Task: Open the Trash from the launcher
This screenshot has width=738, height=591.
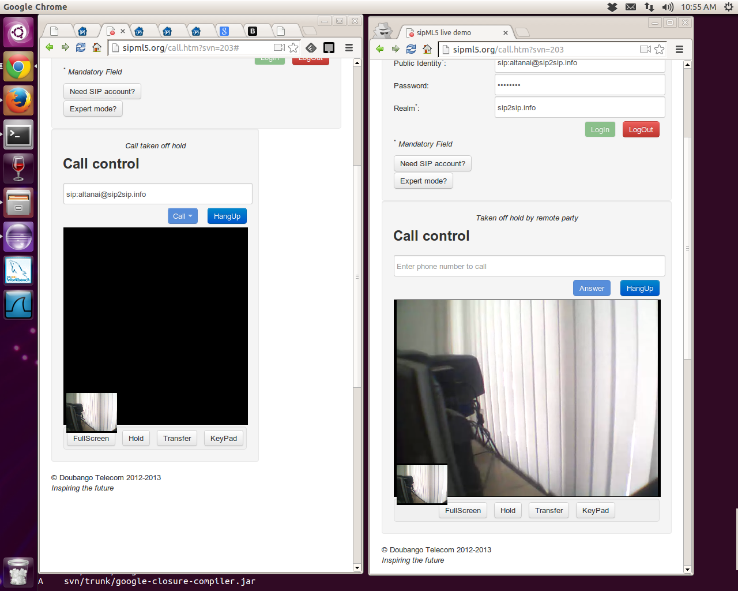Action: click(x=18, y=573)
